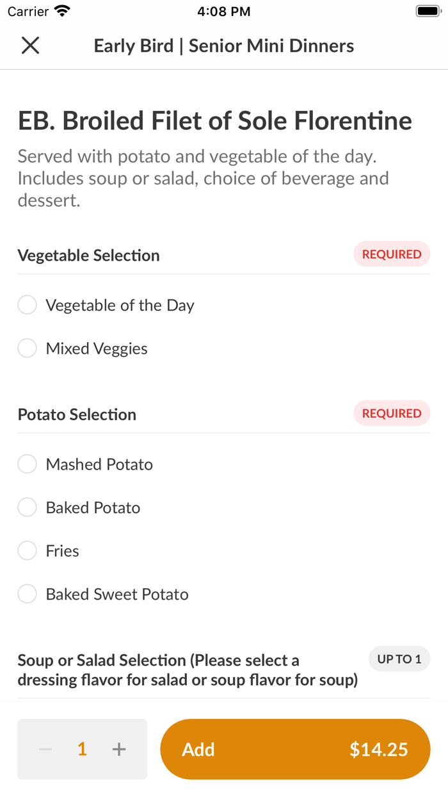Tap the UP TO 1 badge
The width and height of the screenshot is (448, 797).
399,659
